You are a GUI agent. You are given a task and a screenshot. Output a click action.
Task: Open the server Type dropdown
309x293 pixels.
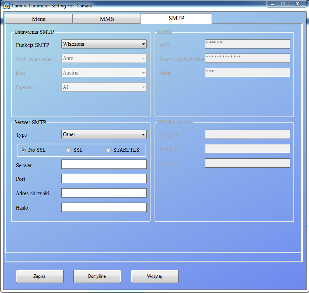pyautogui.click(x=104, y=135)
